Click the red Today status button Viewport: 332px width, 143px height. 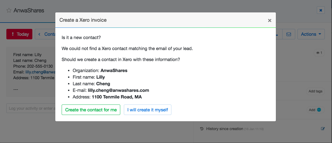tap(19, 34)
